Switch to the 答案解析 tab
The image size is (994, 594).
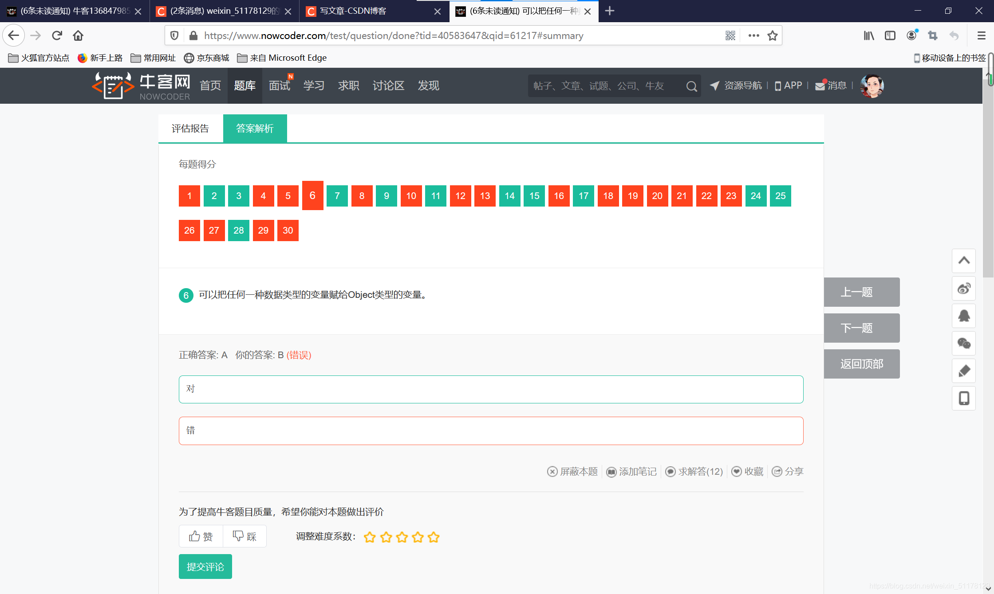click(255, 129)
